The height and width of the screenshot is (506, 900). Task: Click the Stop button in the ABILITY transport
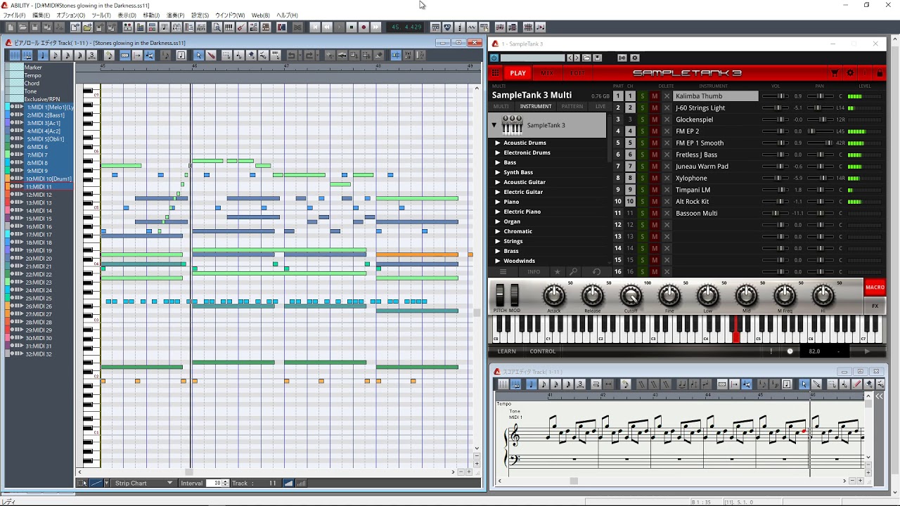click(352, 27)
